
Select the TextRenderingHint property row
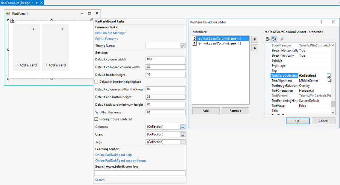pyautogui.click(x=301, y=100)
